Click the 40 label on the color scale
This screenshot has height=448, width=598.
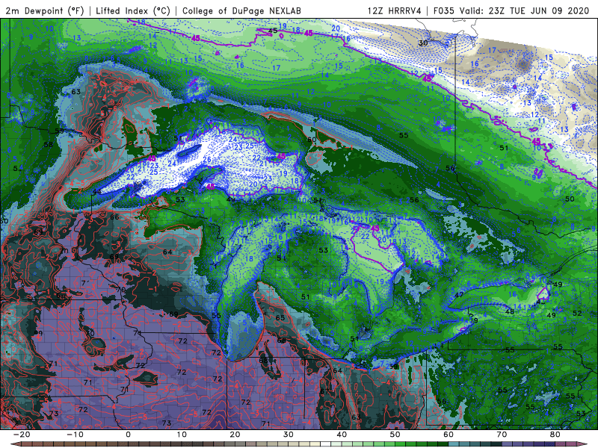click(x=342, y=435)
